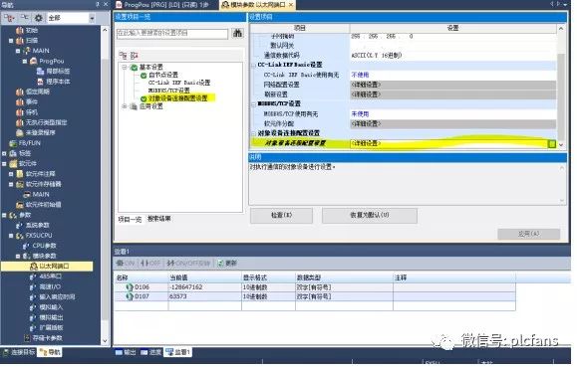Viewport: 577px width, 367px height.
Task: Open 高速I/O parameter item
Action: click(x=50, y=286)
